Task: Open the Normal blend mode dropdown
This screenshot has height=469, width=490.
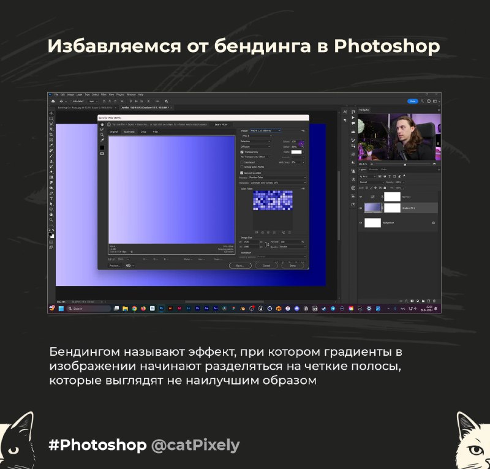Action: 371,182
